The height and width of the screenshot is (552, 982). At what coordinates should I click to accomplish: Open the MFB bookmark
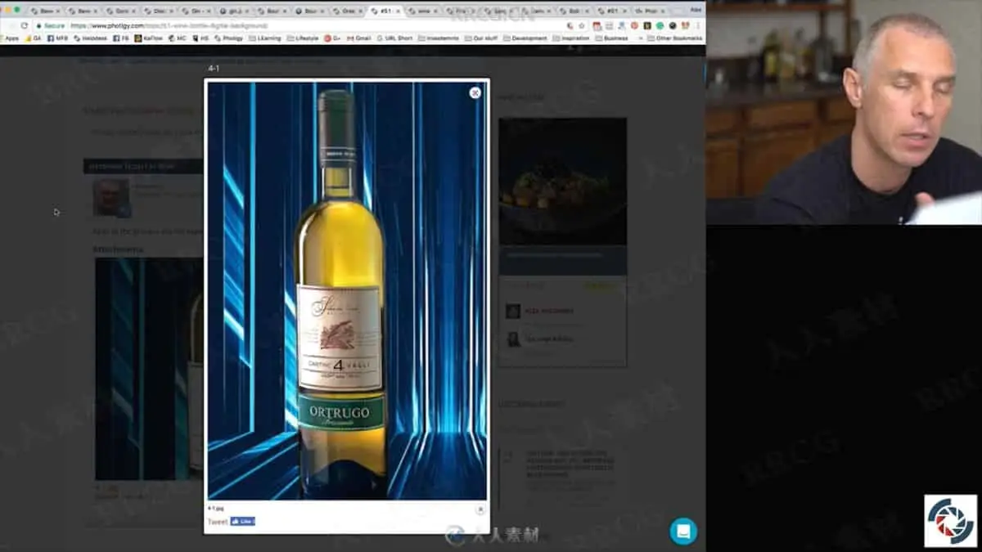coord(58,38)
